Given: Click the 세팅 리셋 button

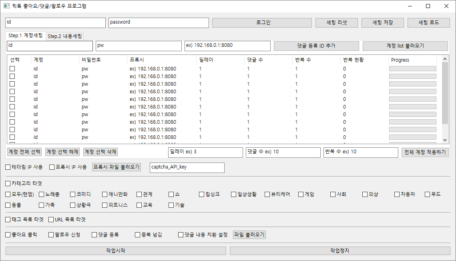Looking at the screenshot, I should tap(336, 23).
